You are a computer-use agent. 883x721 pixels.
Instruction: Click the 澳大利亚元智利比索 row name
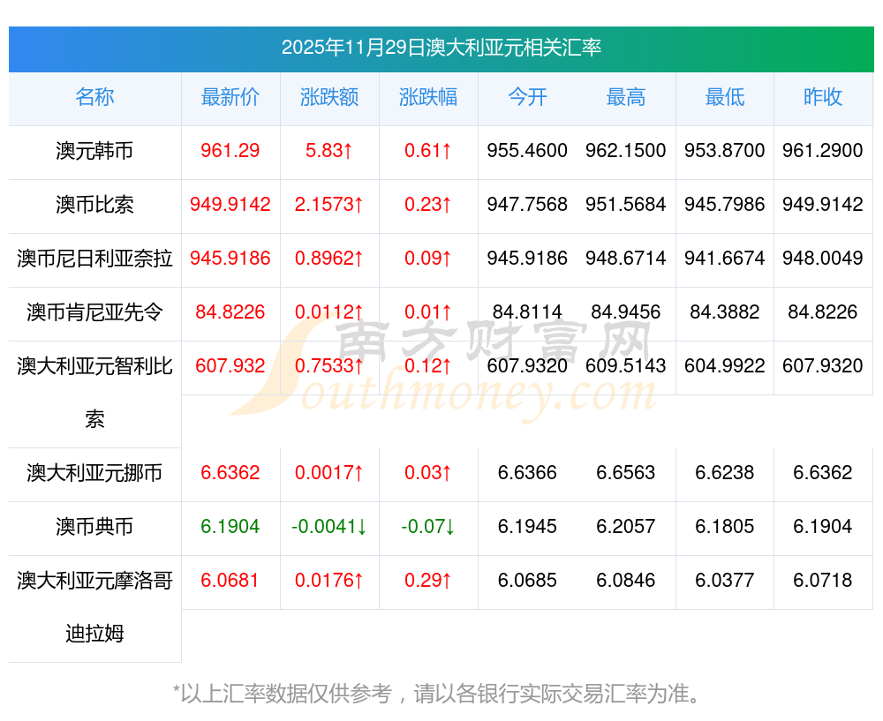point(94,393)
